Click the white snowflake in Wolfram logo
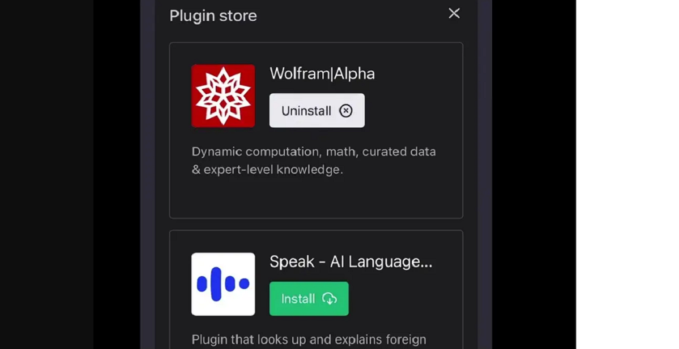 point(223,96)
